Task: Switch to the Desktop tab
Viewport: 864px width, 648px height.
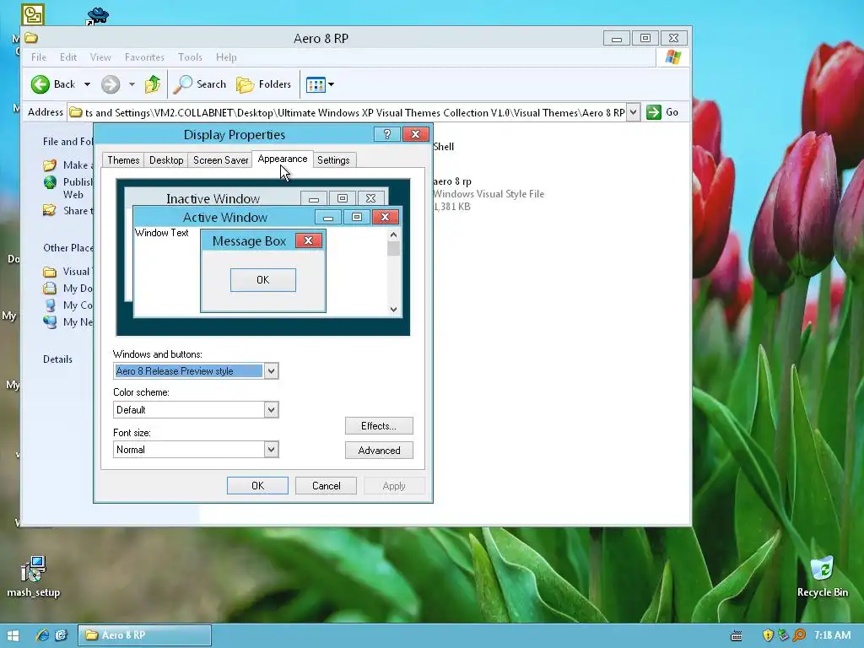Action: tap(166, 160)
